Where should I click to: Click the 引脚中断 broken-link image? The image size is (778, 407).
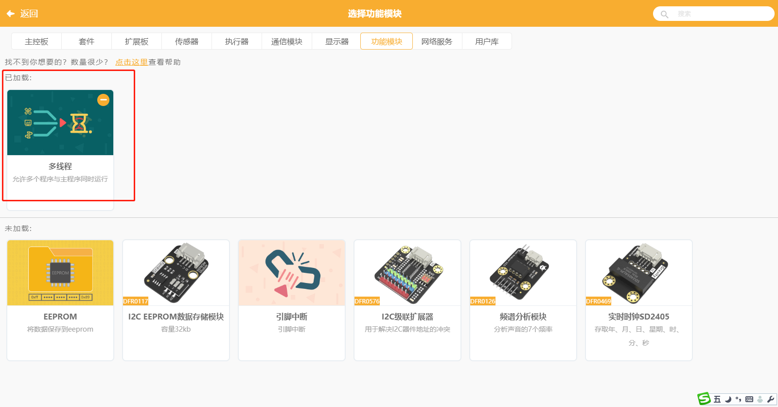[x=292, y=273]
